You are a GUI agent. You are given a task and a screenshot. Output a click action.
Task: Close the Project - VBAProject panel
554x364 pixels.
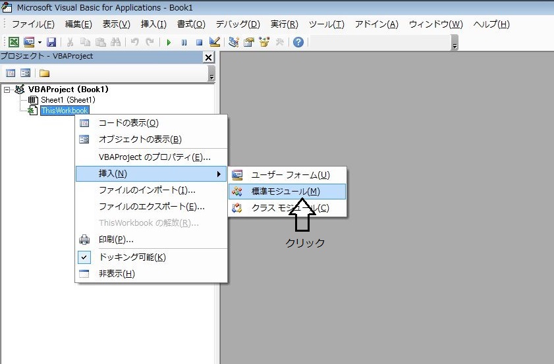coord(208,57)
